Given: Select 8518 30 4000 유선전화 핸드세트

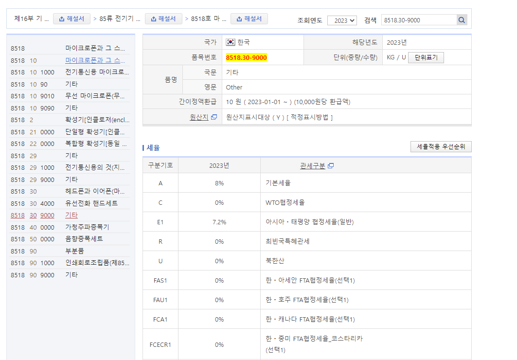Looking at the screenshot, I should click(91, 203).
